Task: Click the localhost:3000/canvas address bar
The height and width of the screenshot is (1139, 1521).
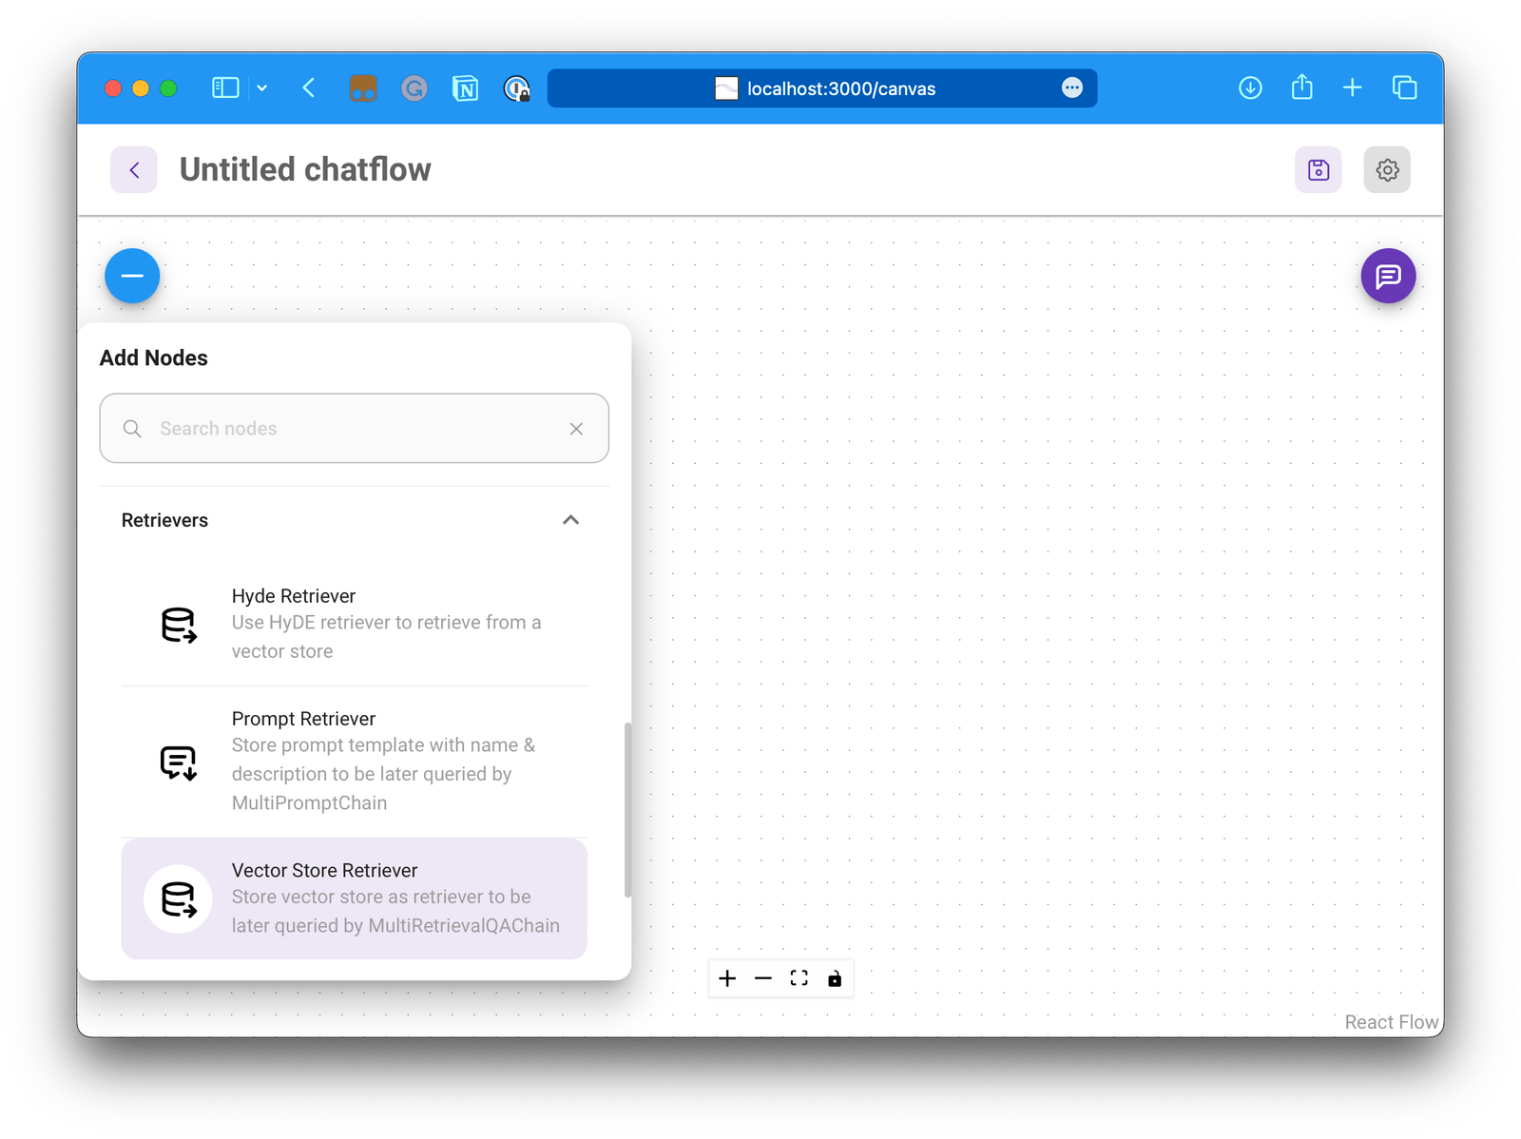Action: [x=822, y=88]
